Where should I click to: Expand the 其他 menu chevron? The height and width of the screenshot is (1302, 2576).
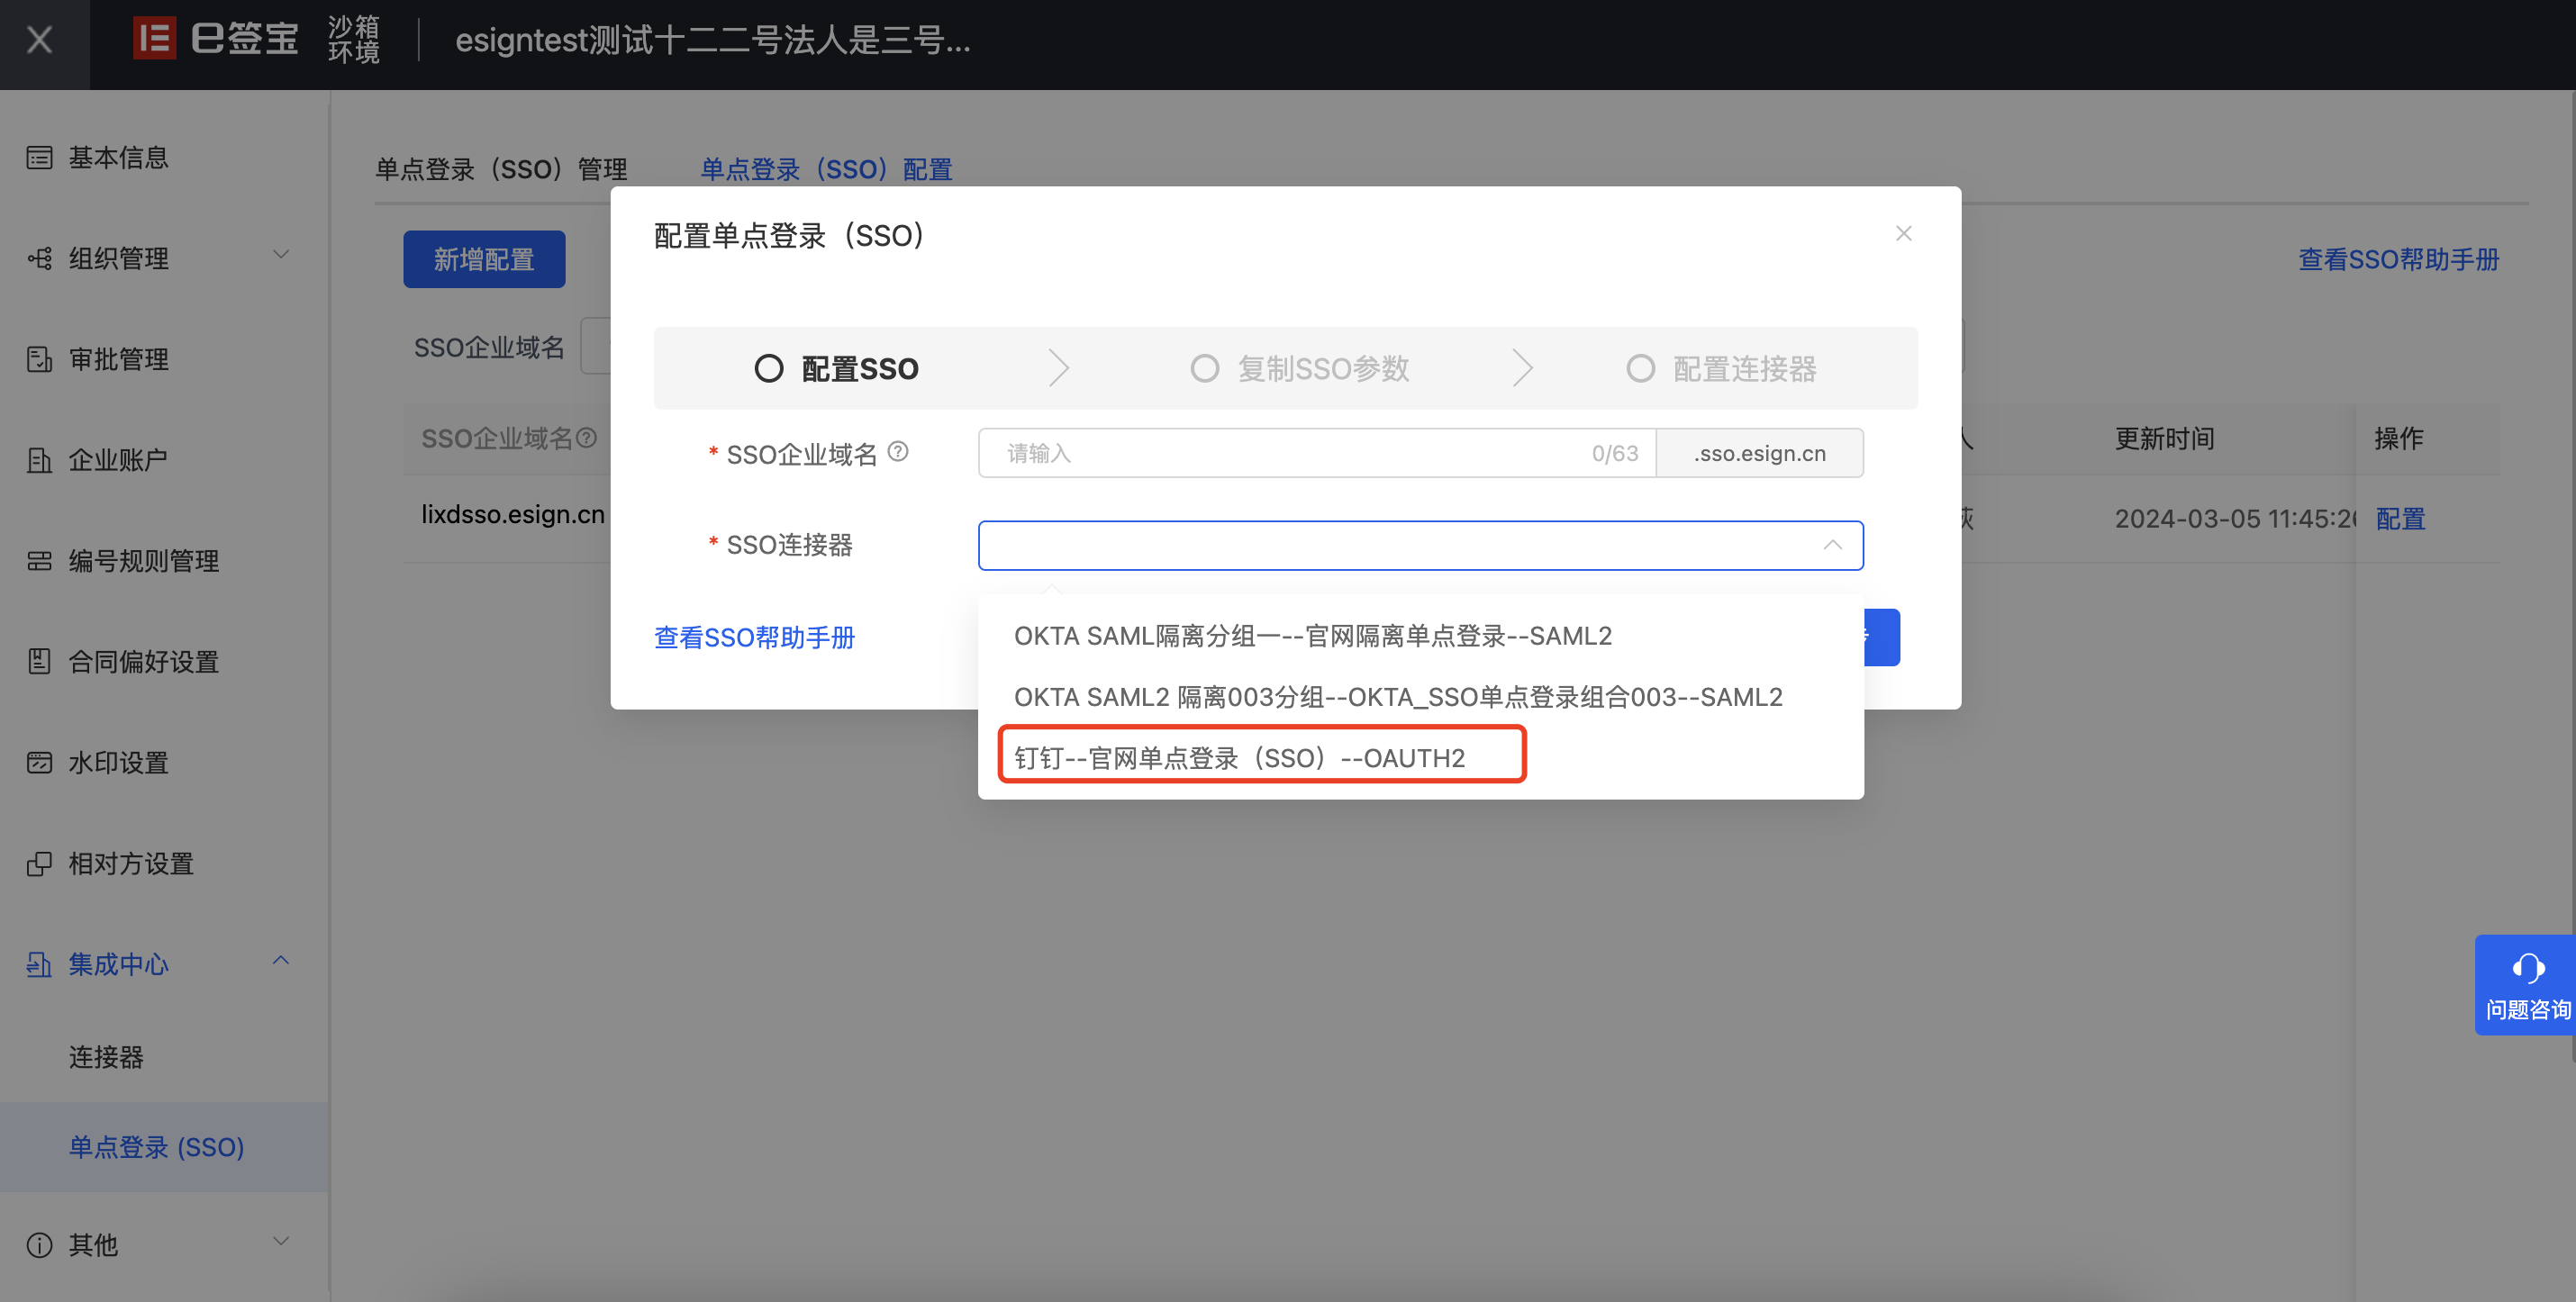281,1241
